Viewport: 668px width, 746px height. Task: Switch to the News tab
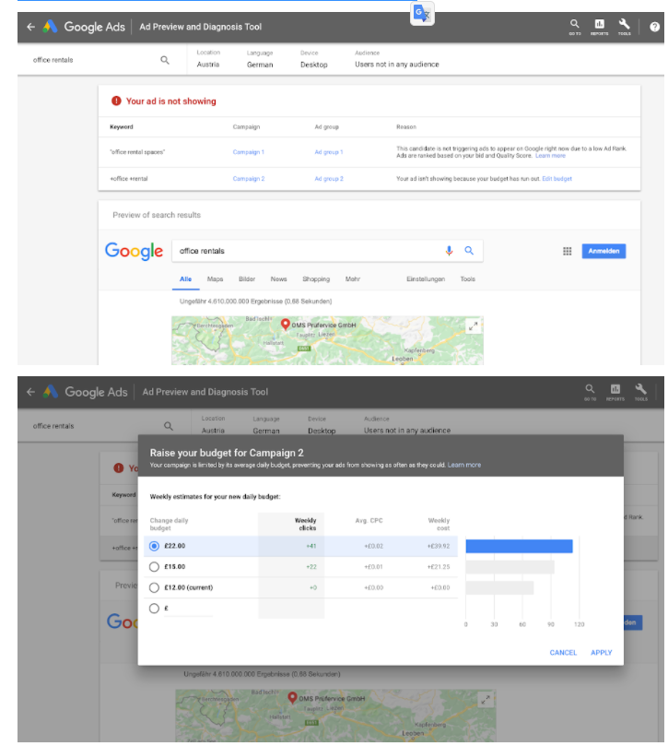tap(278, 279)
